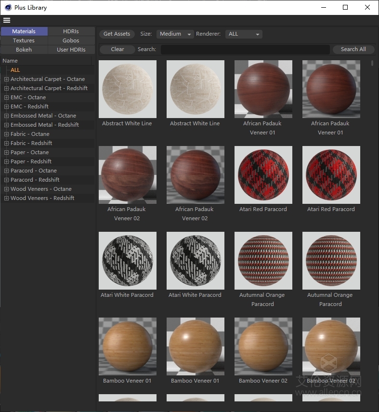The height and width of the screenshot is (412, 379).
Task: Select second African Padauk Veneer 02 thumbnail
Action: pyautogui.click(x=196, y=175)
